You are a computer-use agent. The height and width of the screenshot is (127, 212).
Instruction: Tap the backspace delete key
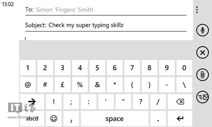180,102
